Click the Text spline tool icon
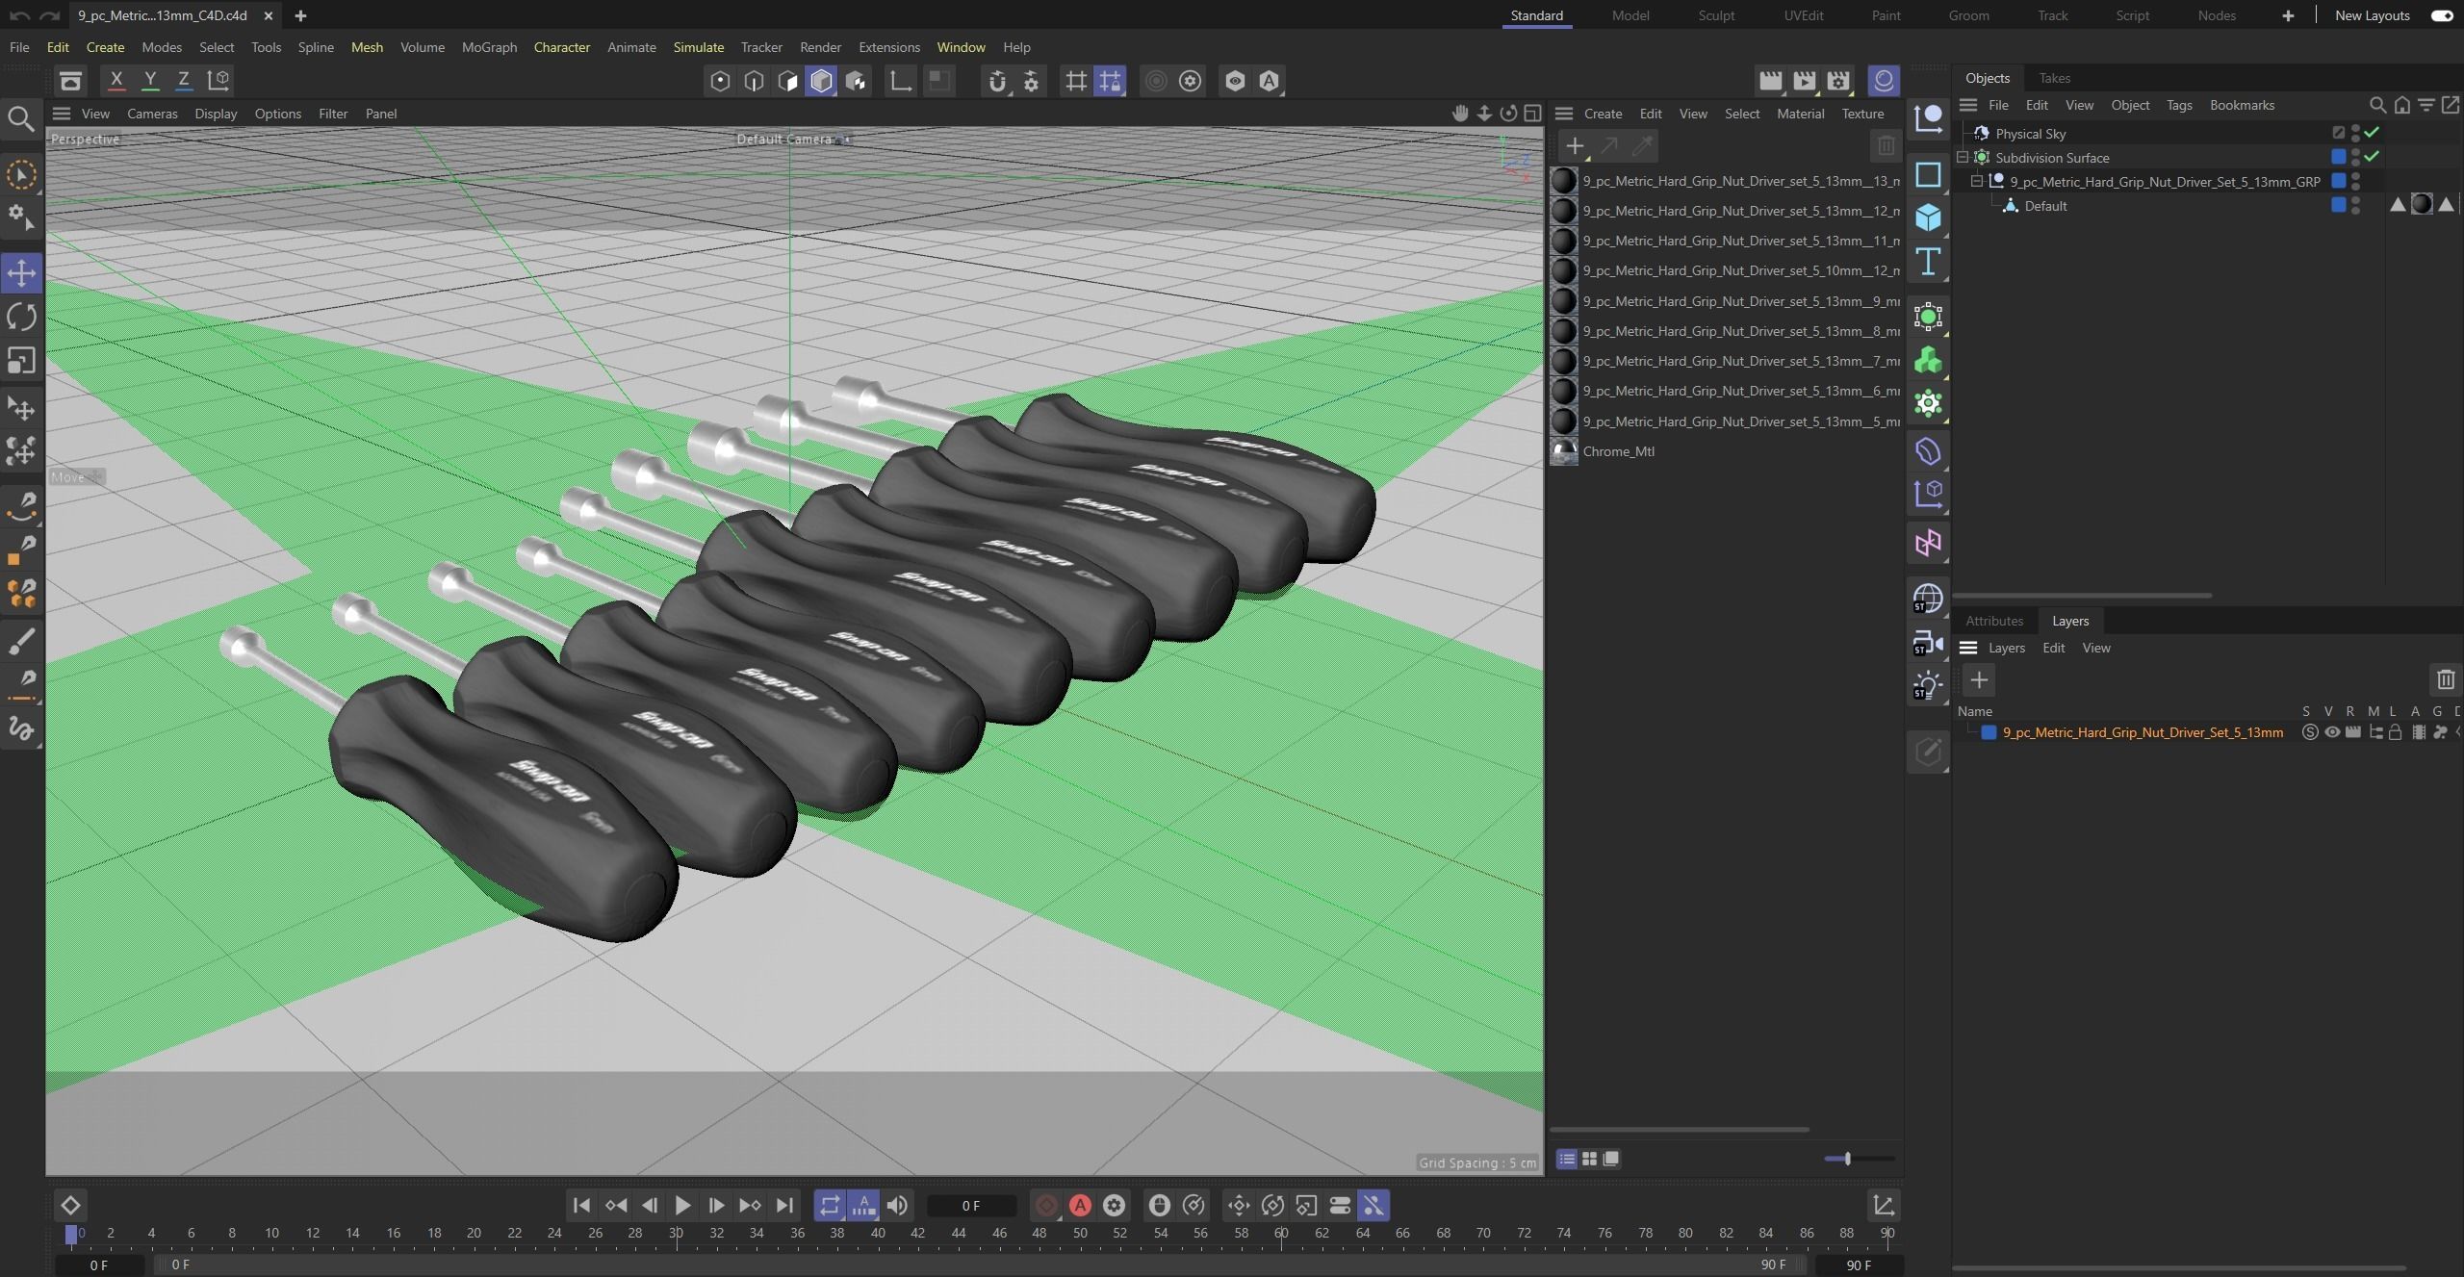The image size is (2464, 1277). pyautogui.click(x=1928, y=262)
